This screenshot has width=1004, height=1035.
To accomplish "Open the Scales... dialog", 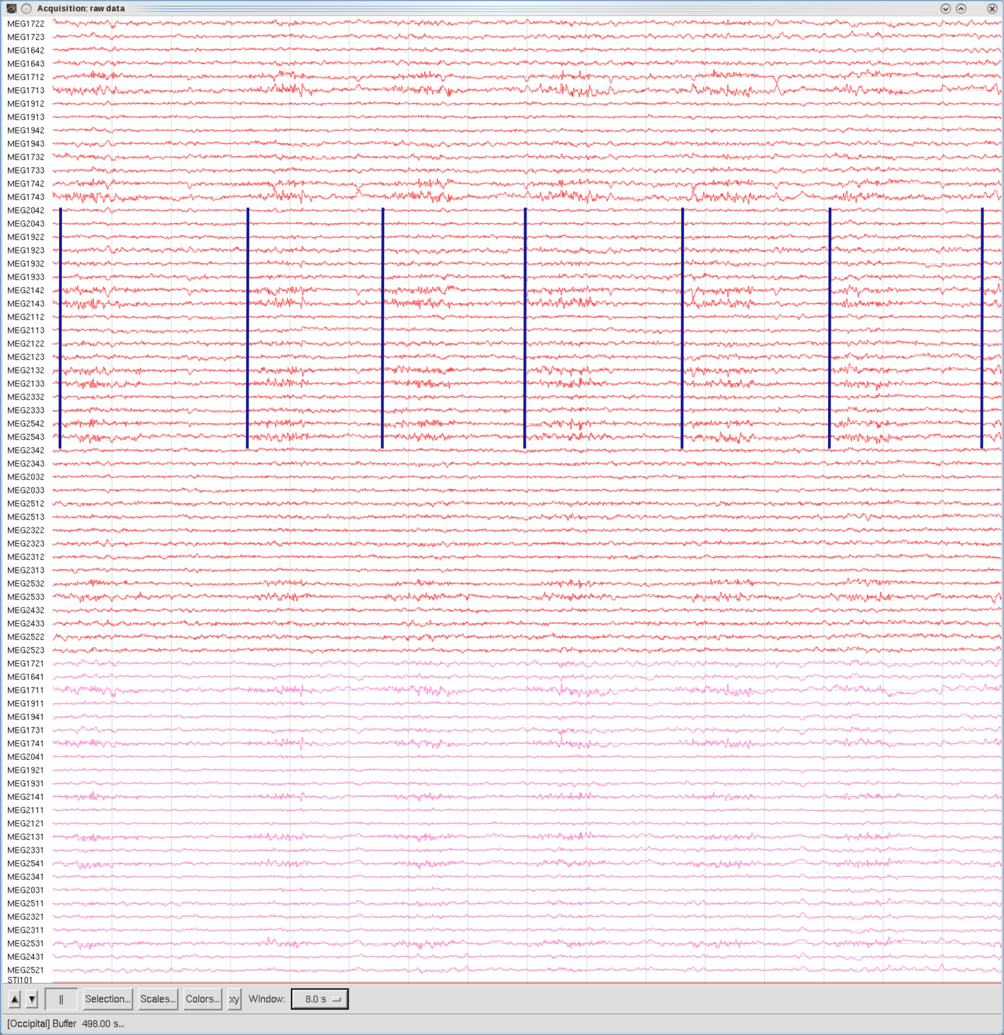I will (158, 999).
